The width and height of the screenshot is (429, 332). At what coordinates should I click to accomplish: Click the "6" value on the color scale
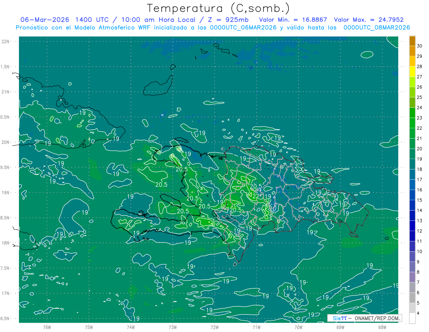click(418, 293)
